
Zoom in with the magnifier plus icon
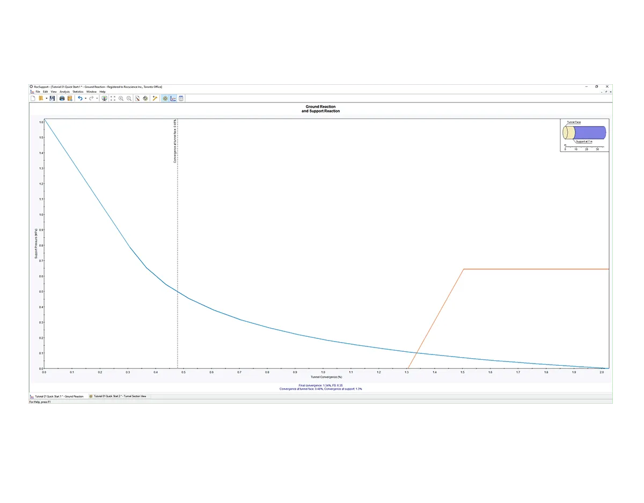coord(121,99)
